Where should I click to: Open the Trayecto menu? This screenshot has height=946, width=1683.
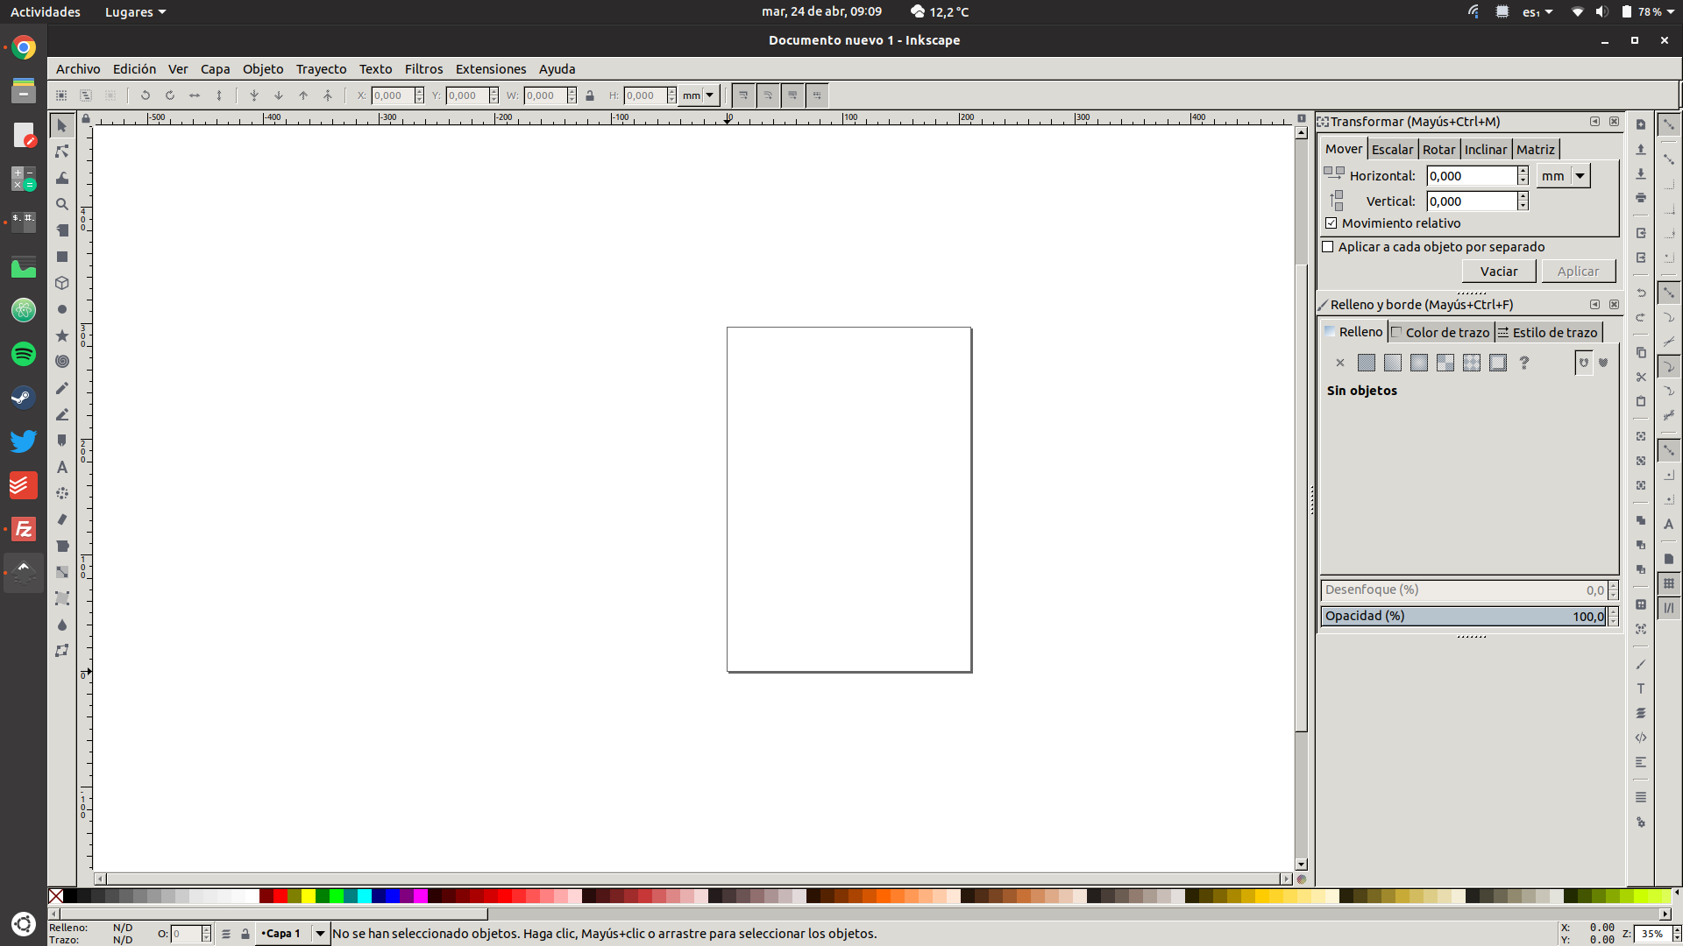click(321, 69)
